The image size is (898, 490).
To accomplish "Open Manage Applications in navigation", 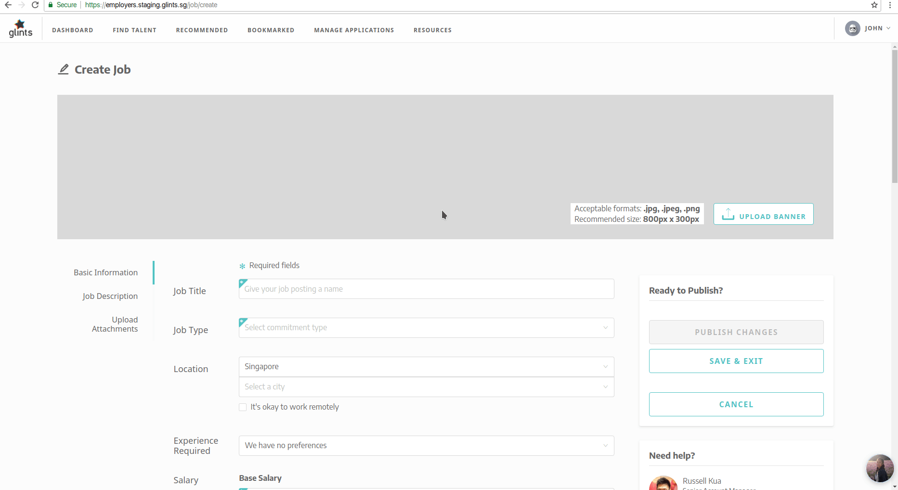I will coord(354,30).
